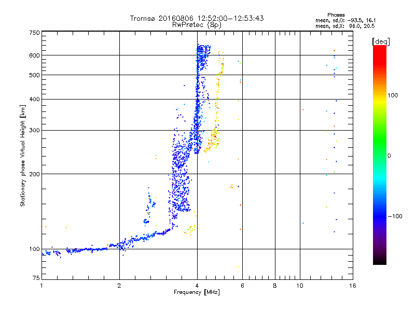Viewport: 415px width, 311px height.
Task: Click the "Stationary phase Virtual Height [km]" axis label
Action: 23,155
